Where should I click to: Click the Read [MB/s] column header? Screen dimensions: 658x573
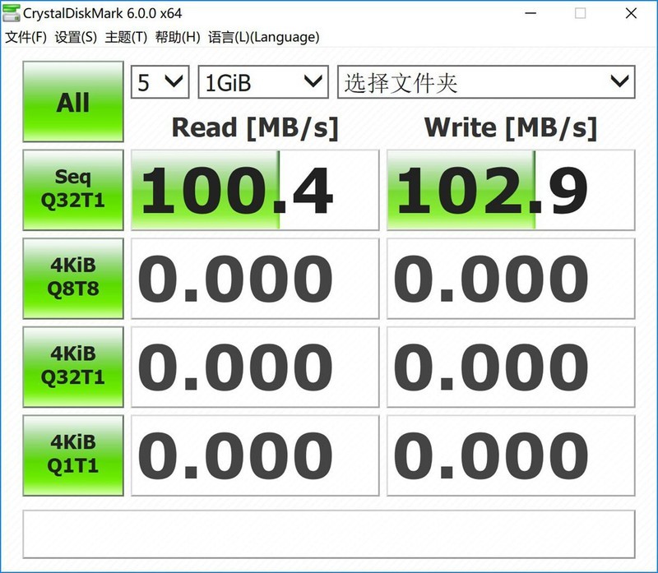pyautogui.click(x=255, y=127)
